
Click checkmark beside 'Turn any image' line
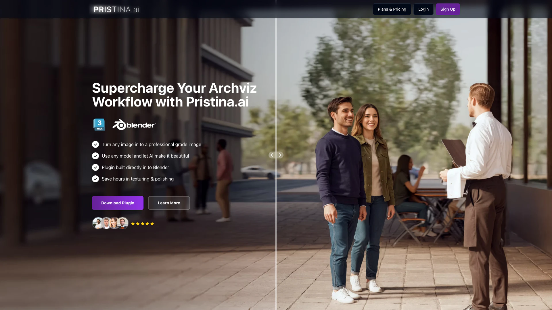click(95, 144)
